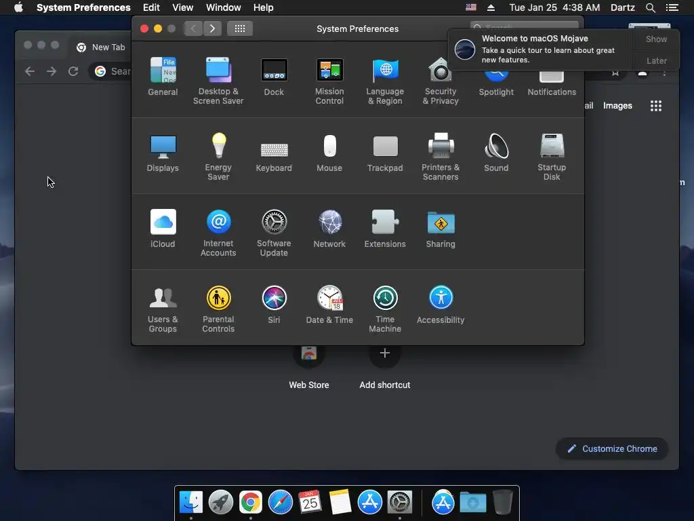694x521 pixels.
Task: Open Energy Saver preferences
Action: point(218,157)
